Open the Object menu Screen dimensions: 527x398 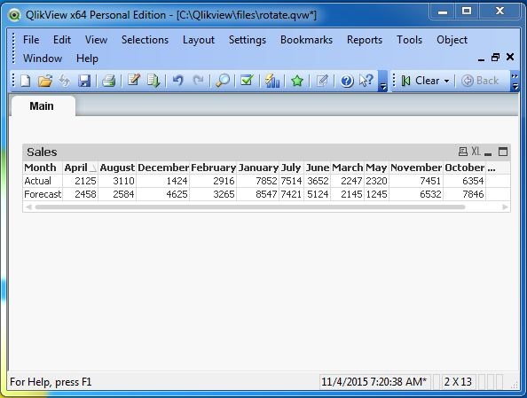452,40
